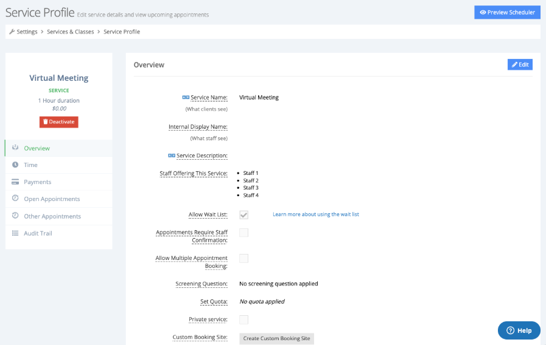The image size is (546, 345).
Task: Click translation icon beside Service Description
Action: (172, 155)
